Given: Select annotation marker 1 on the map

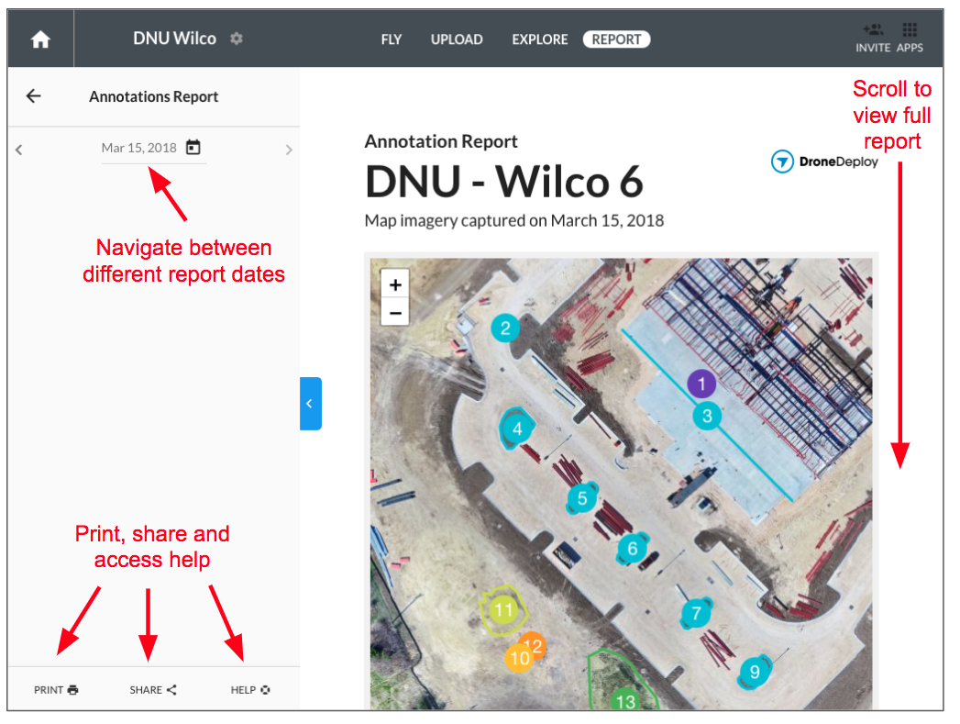Looking at the screenshot, I should (x=701, y=384).
